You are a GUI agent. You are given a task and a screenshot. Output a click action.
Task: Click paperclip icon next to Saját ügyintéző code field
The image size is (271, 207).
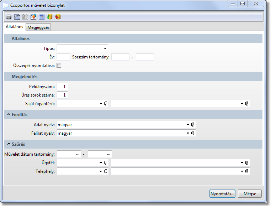click(x=106, y=103)
